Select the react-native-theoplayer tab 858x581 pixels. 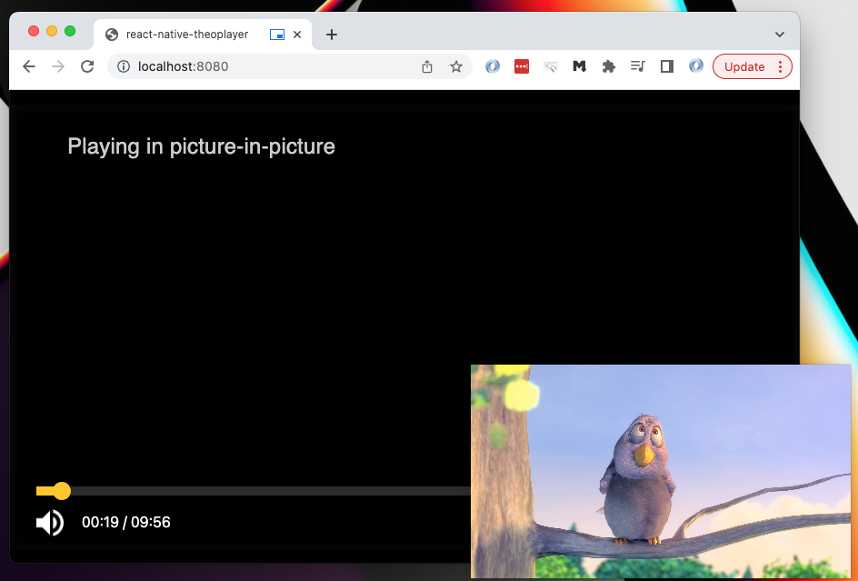(203, 35)
